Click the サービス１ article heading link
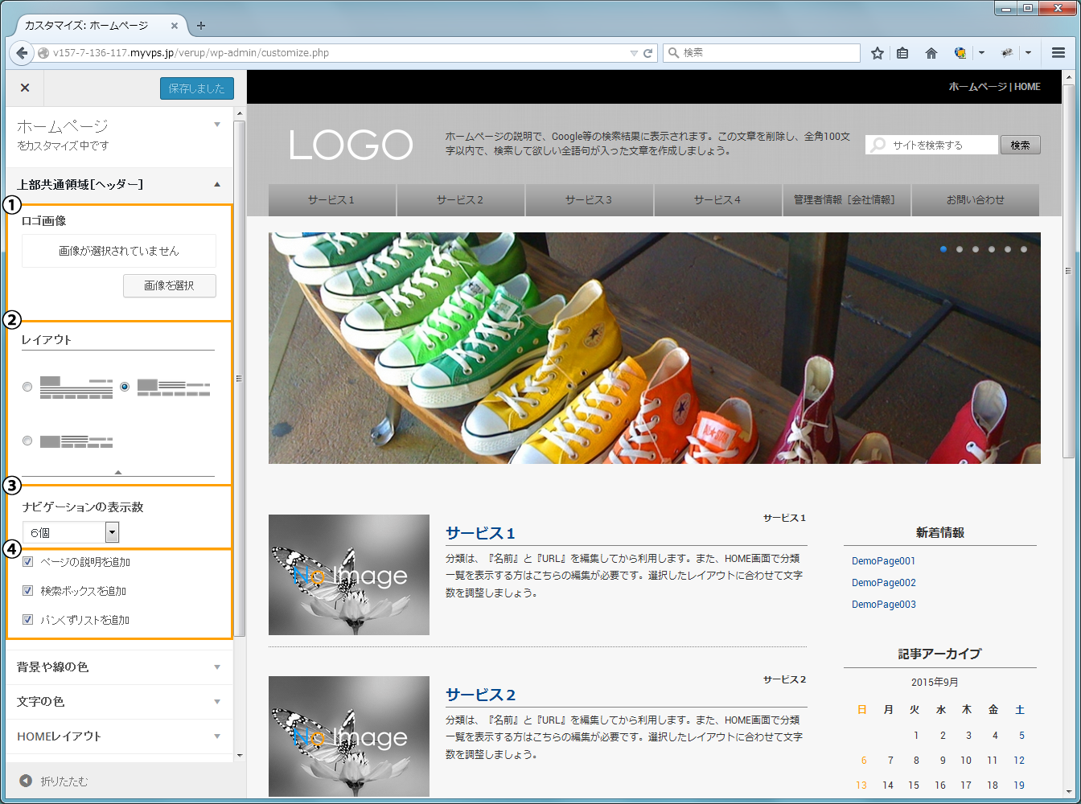1081x804 pixels. click(x=480, y=533)
